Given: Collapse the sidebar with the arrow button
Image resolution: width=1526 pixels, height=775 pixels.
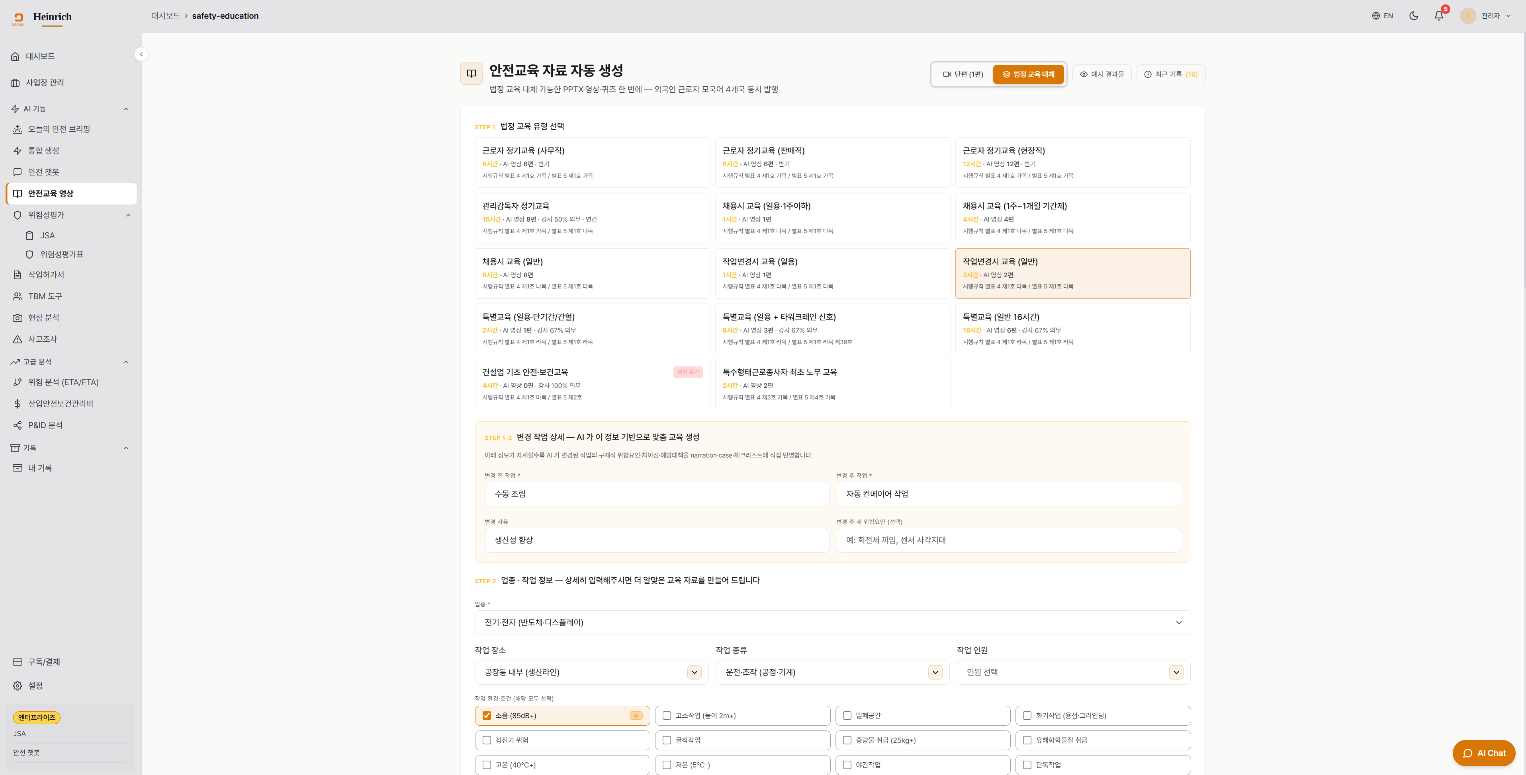Looking at the screenshot, I should click(x=141, y=55).
